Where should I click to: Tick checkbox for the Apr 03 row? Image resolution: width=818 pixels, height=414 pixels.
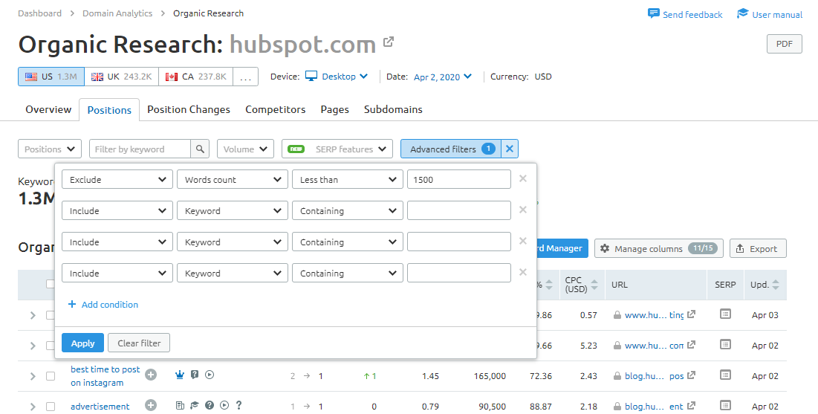coord(50,315)
